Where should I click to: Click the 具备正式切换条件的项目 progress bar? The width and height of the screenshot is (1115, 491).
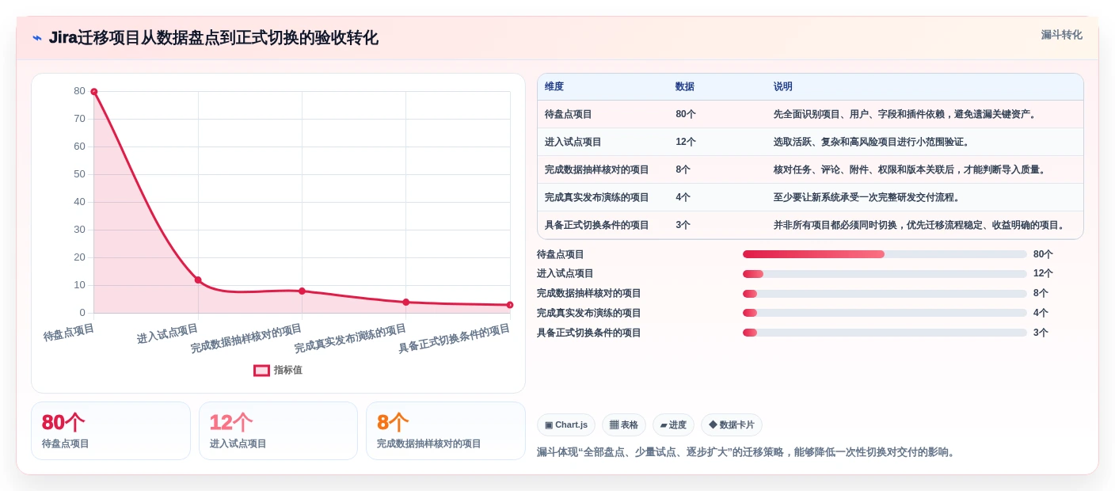point(885,333)
